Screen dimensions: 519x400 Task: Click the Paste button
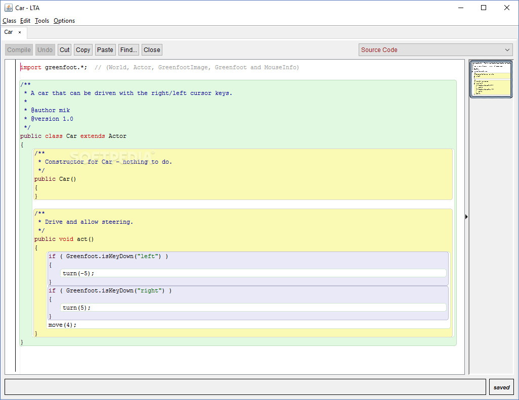105,50
